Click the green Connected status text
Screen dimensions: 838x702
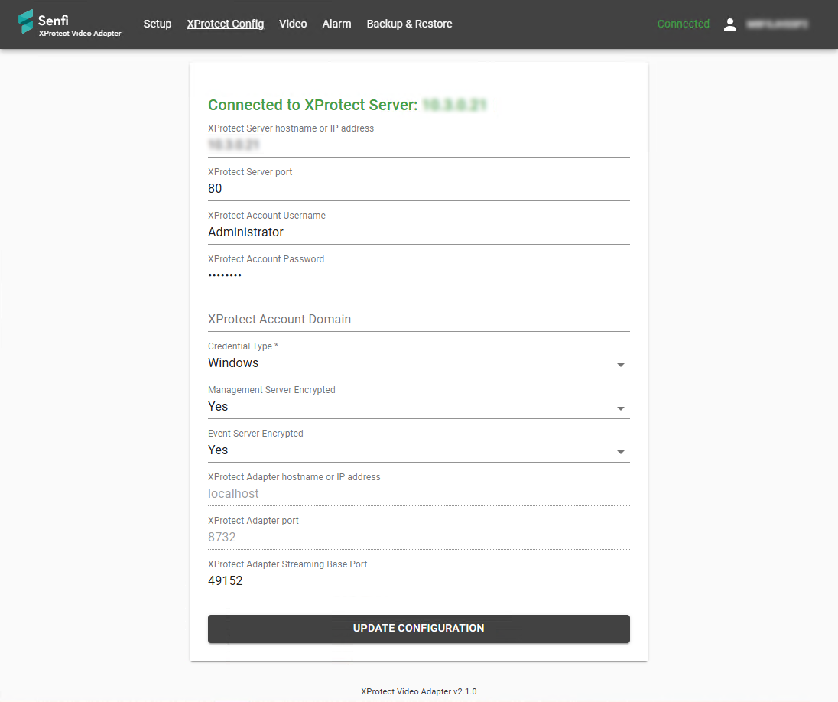683,24
